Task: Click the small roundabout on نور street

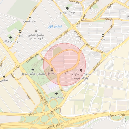Action: tap(58, 75)
